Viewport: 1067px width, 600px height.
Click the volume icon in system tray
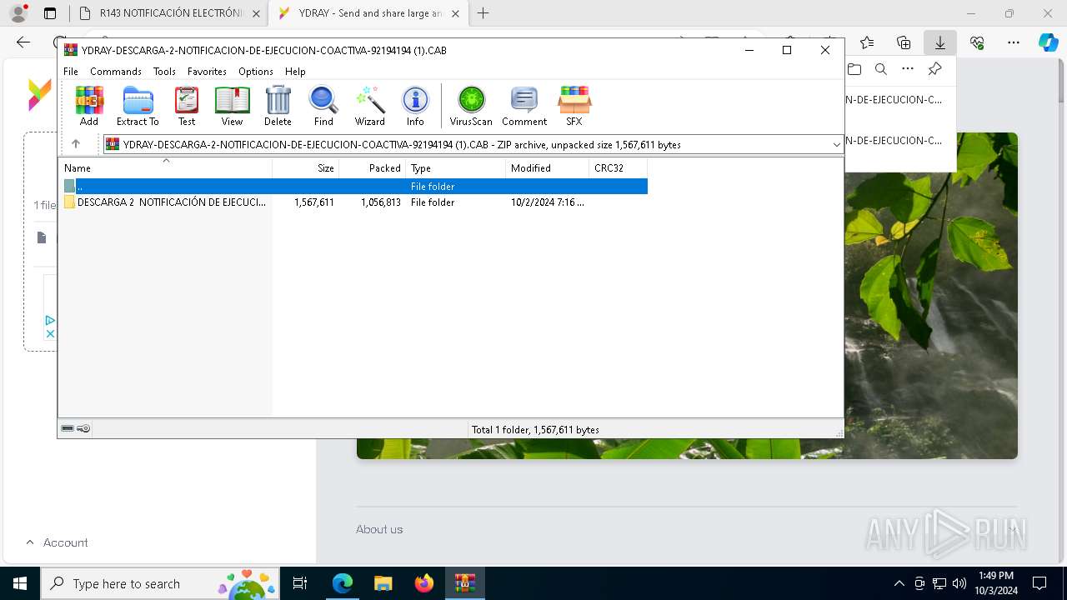(959, 583)
